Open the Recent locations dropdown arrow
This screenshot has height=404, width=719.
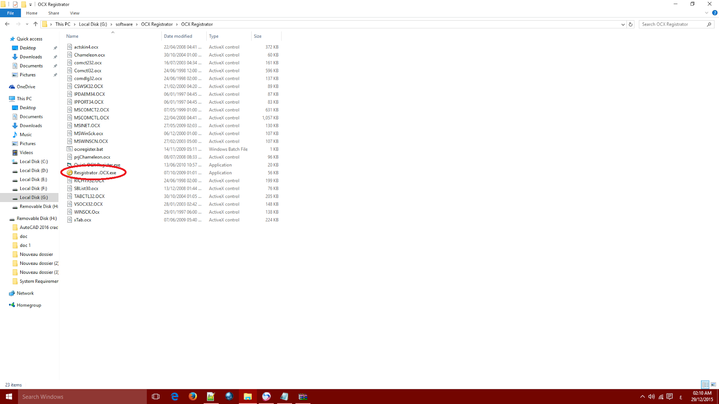(27, 24)
